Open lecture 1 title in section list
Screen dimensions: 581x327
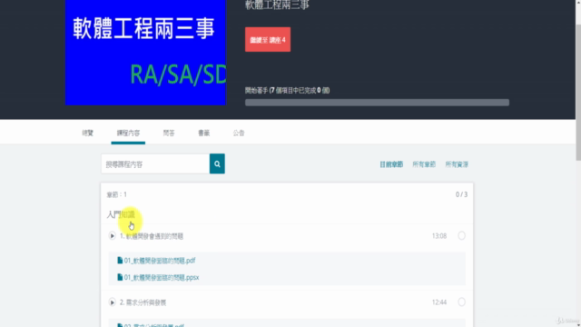point(152,236)
